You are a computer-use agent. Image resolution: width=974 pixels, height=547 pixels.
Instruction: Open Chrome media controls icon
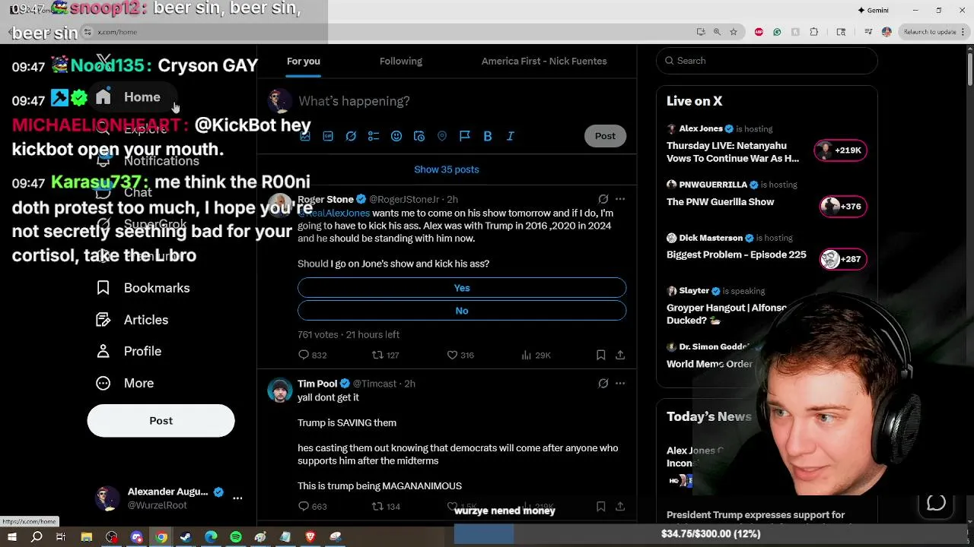[x=868, y=32]
